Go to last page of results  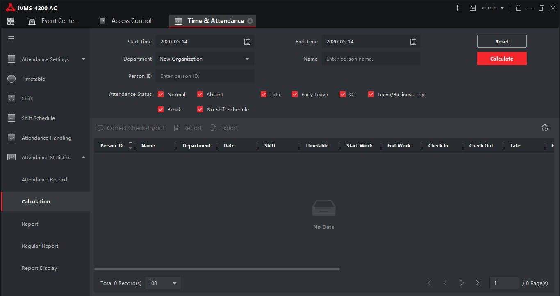pyautogui.click(x=478, y=283)
